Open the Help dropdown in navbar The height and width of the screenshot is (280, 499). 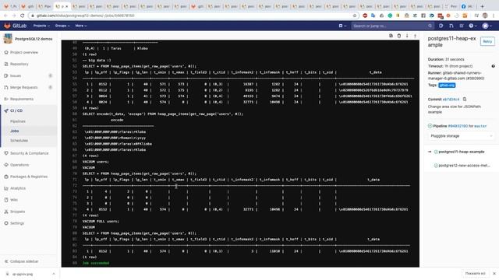pos(472,26)
